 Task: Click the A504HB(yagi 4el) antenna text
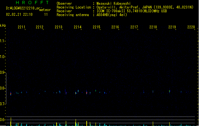(x=112, y=15)
